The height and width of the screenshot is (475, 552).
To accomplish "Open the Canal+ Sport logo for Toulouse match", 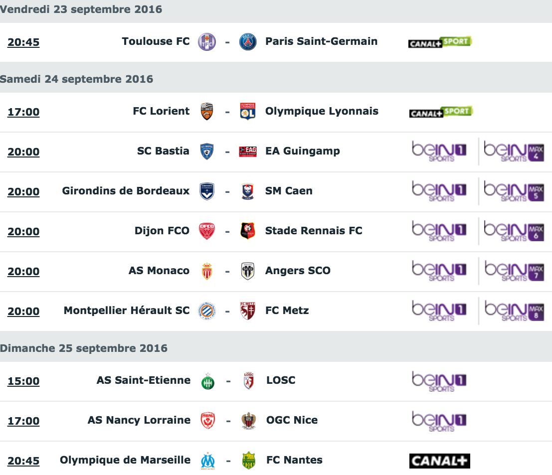I will (440, 42).
